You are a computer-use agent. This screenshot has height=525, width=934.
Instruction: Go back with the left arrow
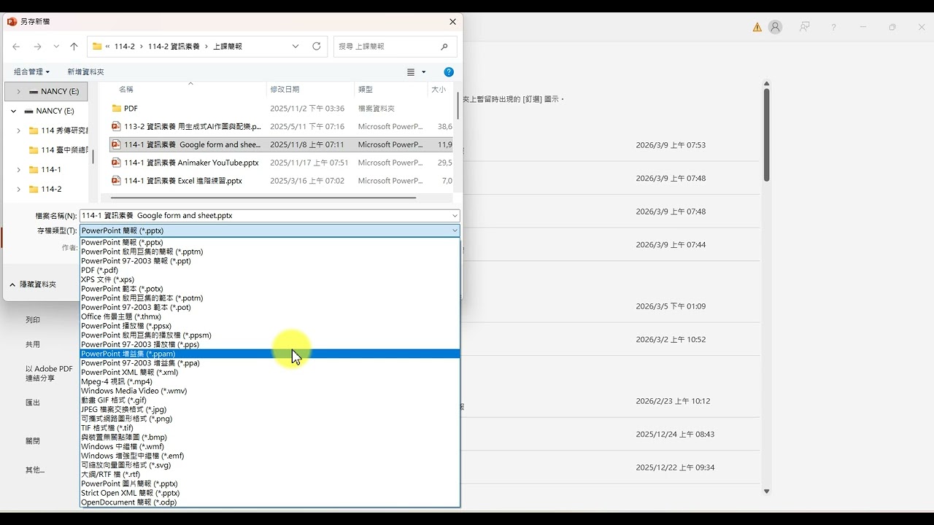(16, 46)
